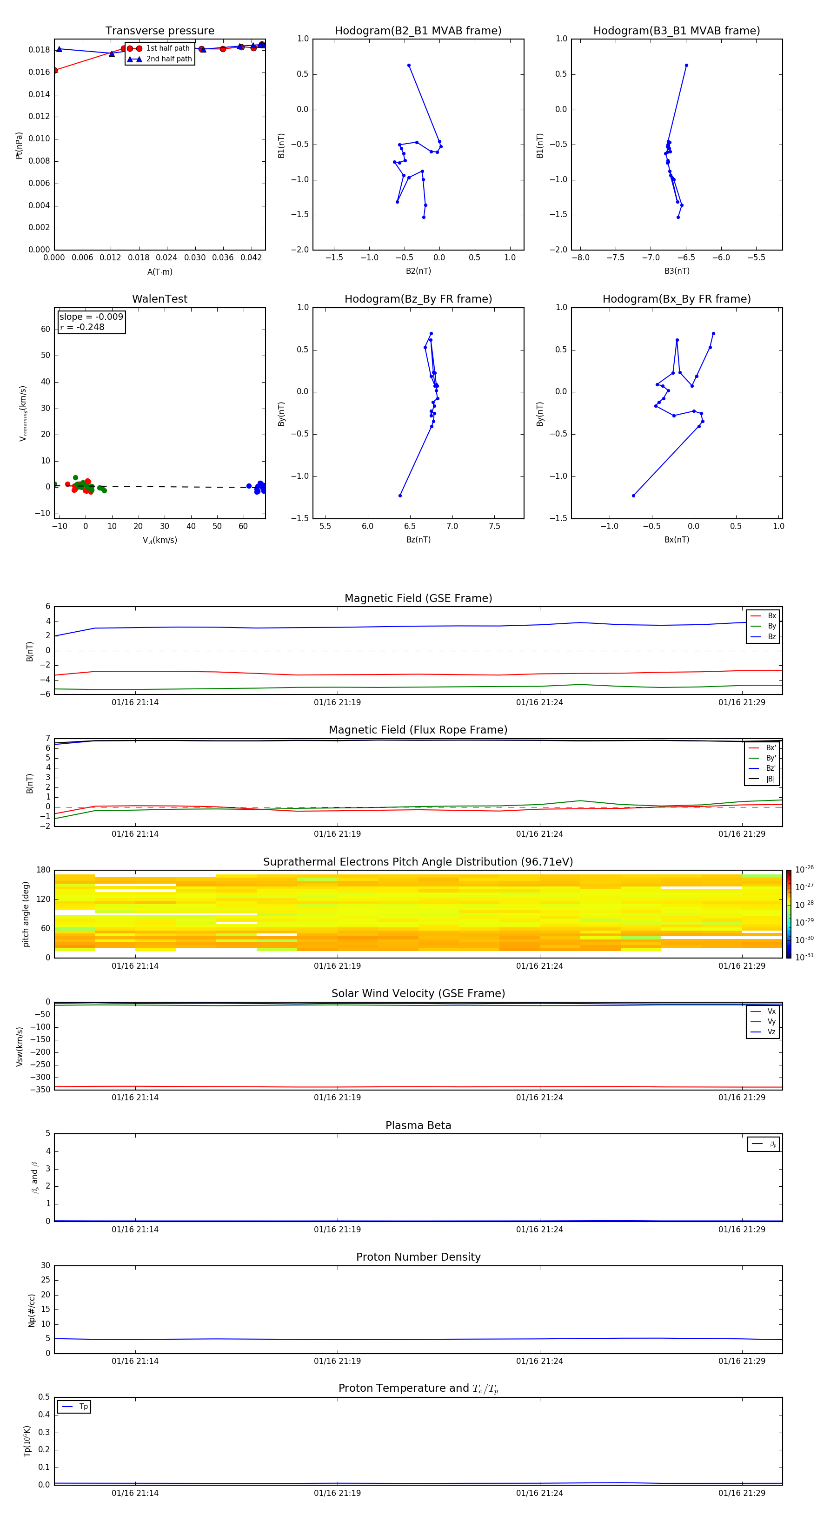This screenshot has width=837, height=1534.
Task: Click the "180" tick on pitch angle axis
Action: tap(44, 870)
